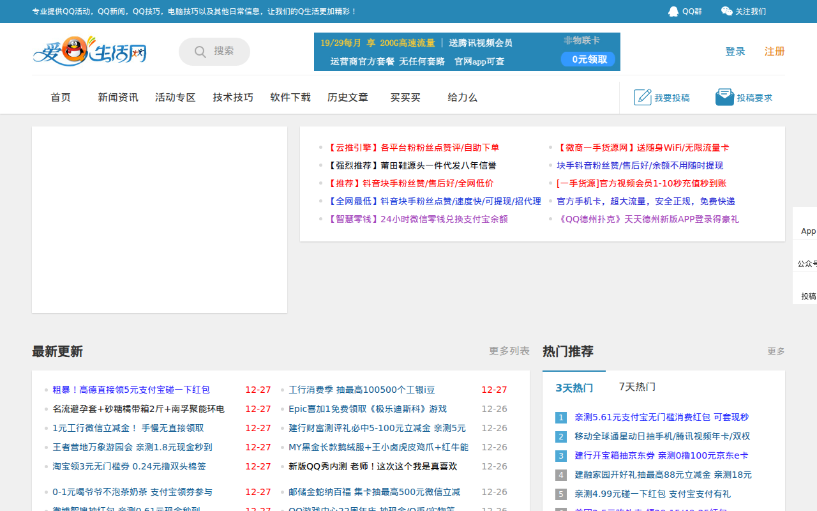This screenshot has width=817, height=511.
Task: Click the QQ penguin icon in the top bar
Action: [673, 11]
